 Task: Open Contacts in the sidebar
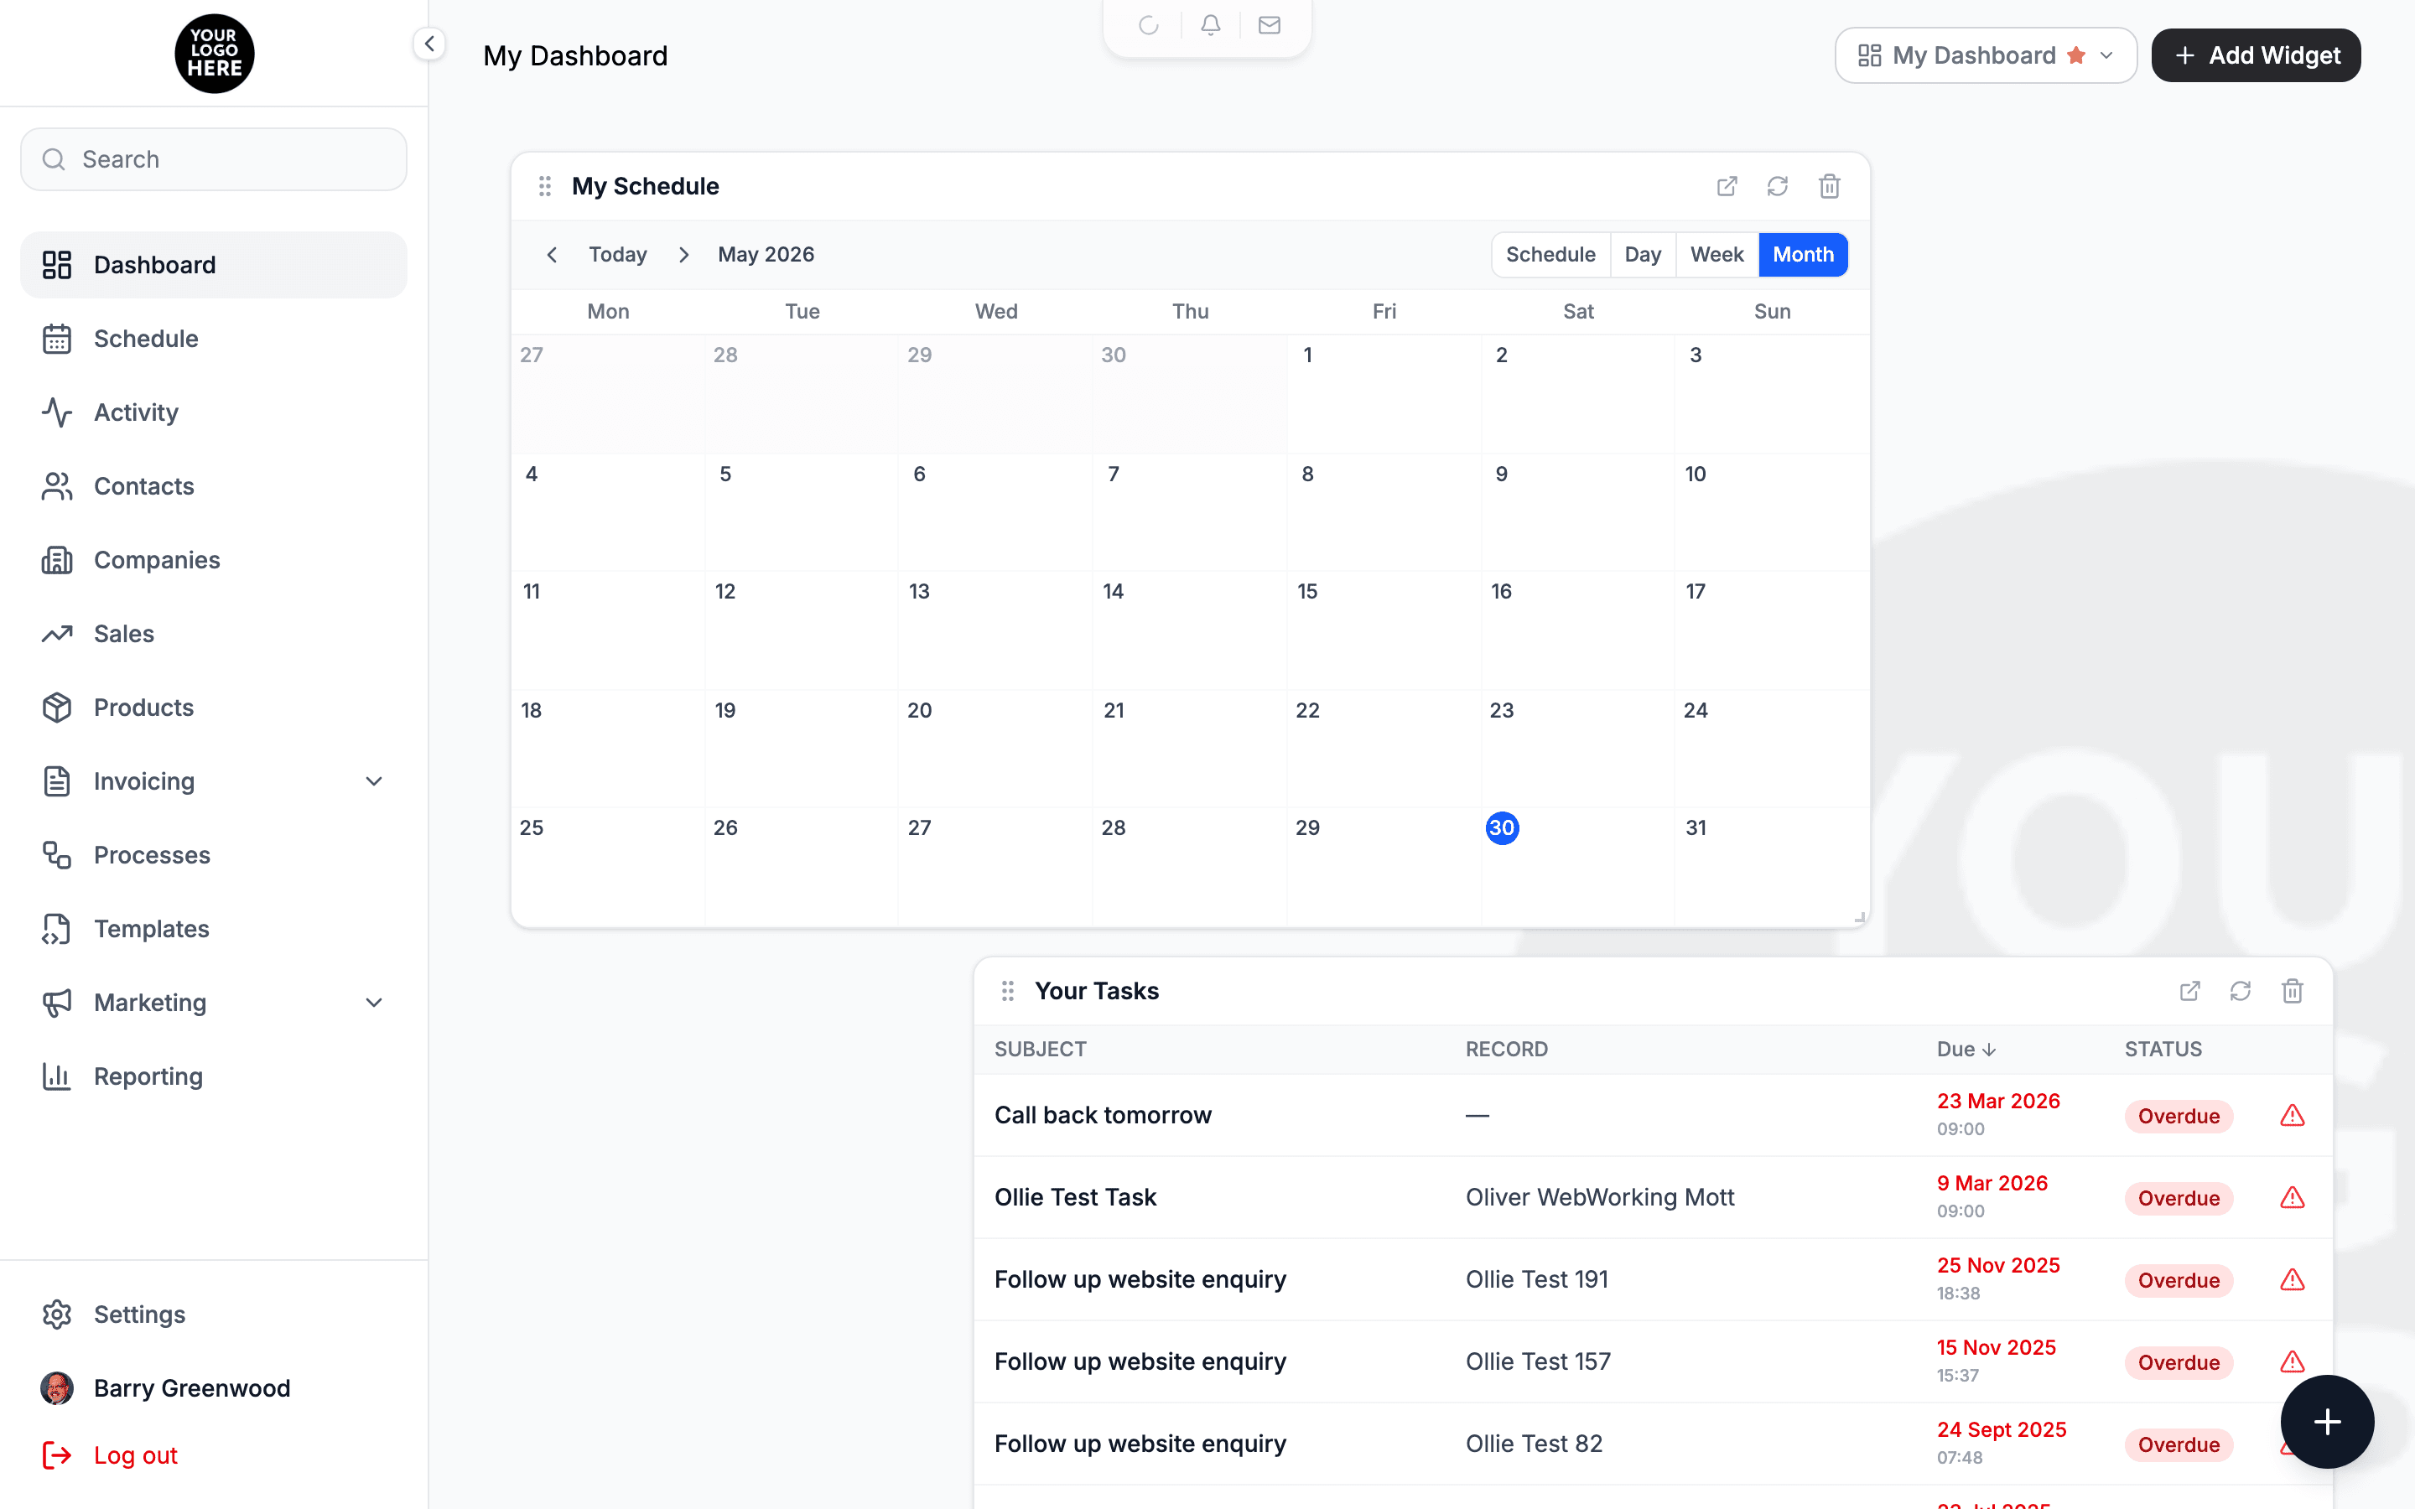click(x=214, y=486)
